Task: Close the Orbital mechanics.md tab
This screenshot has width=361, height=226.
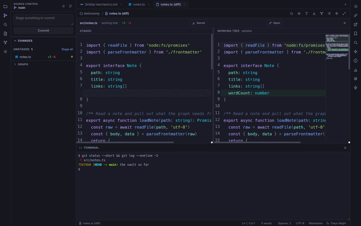Action: pyautogui.click(x=121, y=5)
